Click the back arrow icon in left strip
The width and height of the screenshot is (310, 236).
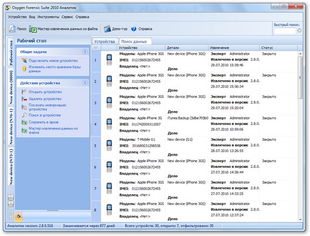tap(11, 197)
